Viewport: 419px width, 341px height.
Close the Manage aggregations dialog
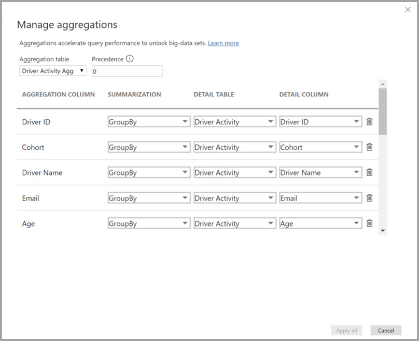click(408, 9)
